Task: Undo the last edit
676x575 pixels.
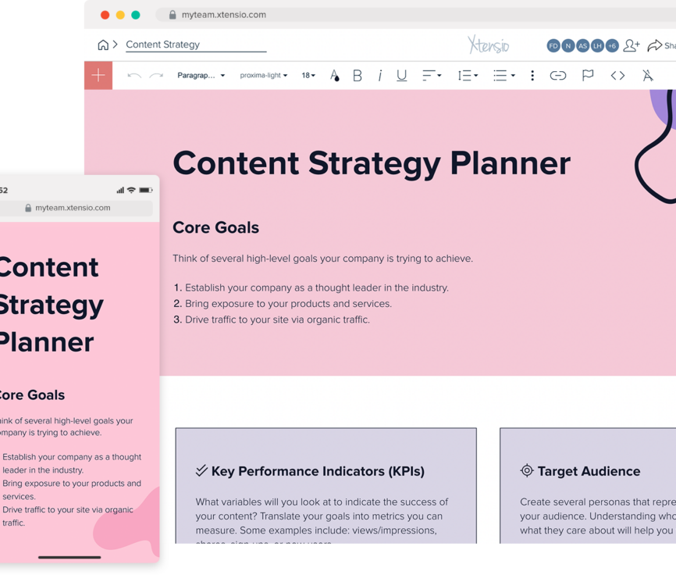Action: click(x=133, y=75)
